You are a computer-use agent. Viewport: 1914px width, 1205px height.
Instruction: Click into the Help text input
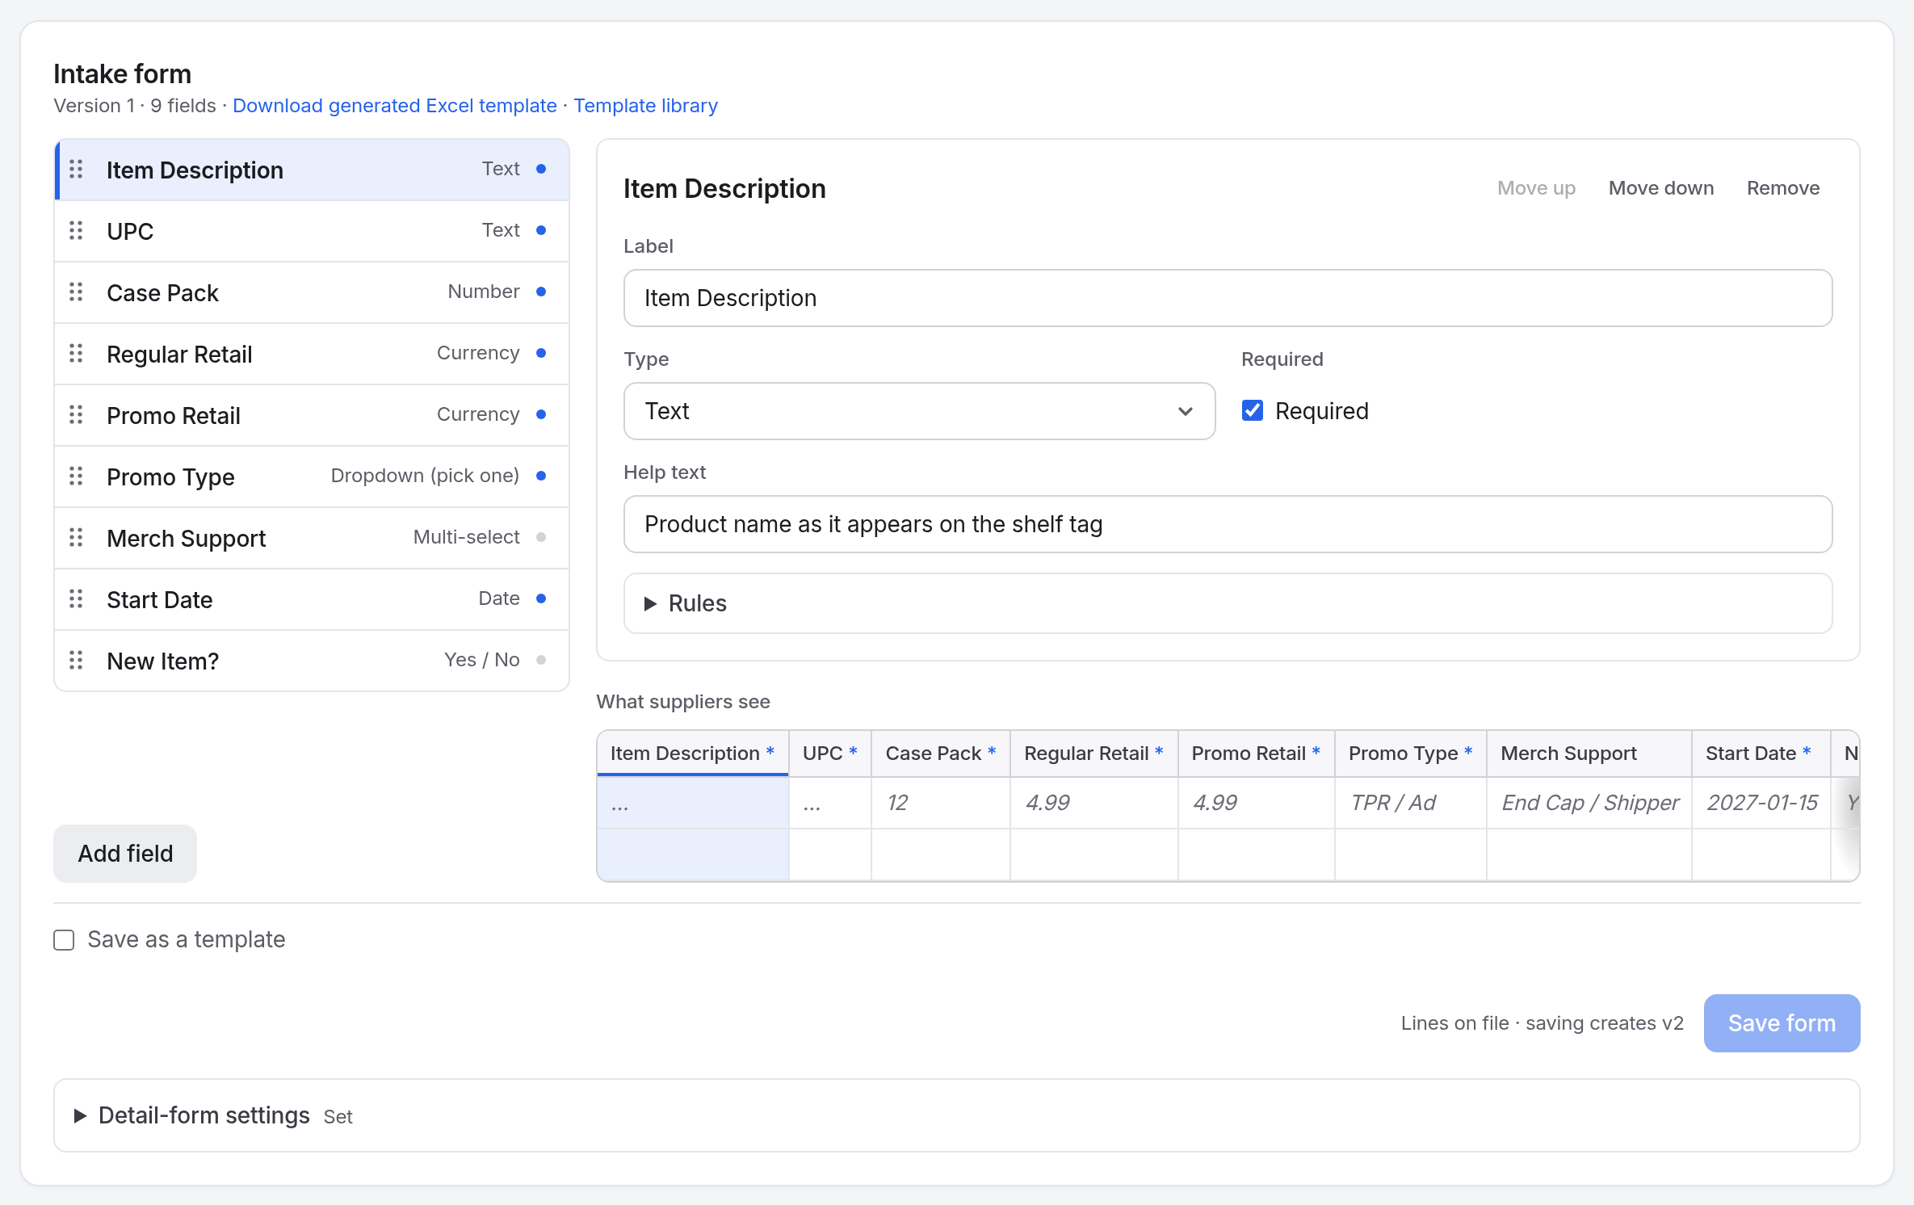point(1228,524)
